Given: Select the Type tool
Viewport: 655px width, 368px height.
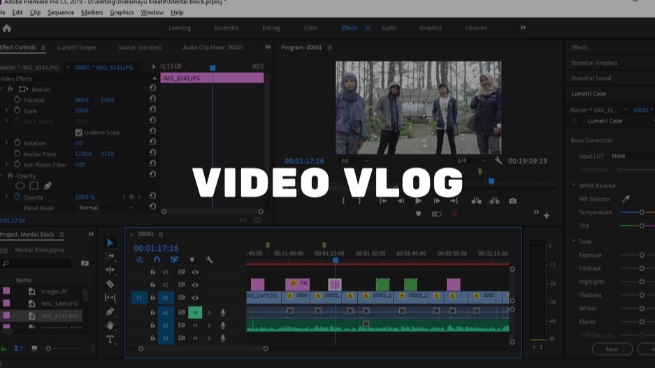Looking at the screenshot, I should tap(110, 339).
